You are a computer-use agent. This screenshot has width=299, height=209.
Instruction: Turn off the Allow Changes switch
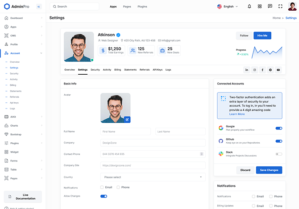pos(104,196)
